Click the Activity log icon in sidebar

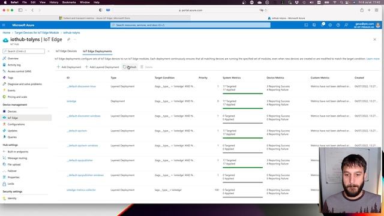(x=4, y=65)
